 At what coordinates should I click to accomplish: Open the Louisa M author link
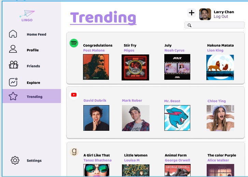tap(132, 160)
